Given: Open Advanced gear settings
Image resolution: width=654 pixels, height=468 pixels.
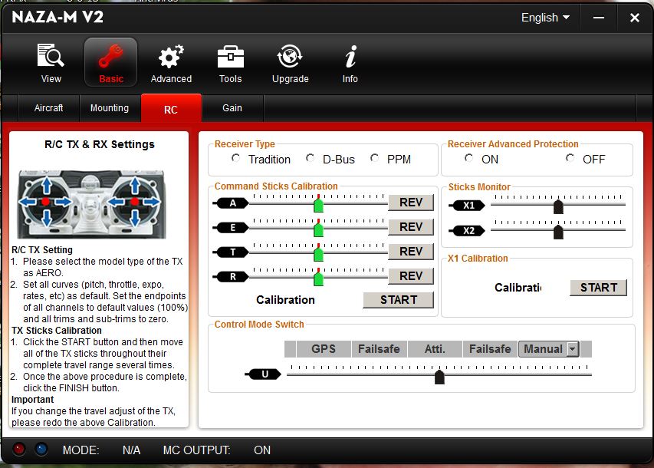Looking at the screenshot, I should (x=171, y=63).
